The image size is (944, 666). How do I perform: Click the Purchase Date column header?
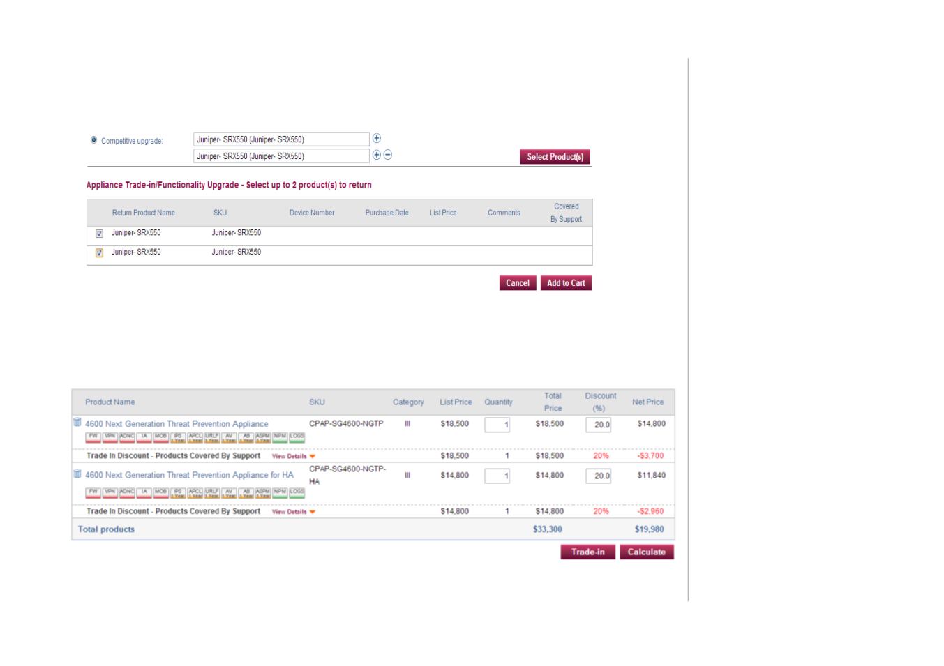point(387,213)
